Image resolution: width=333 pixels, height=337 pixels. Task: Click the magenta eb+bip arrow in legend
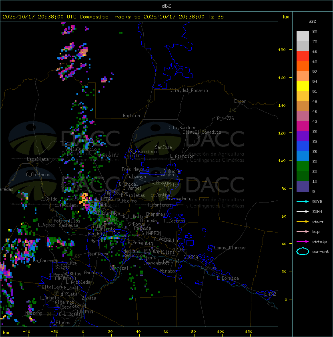coord(303,242)
